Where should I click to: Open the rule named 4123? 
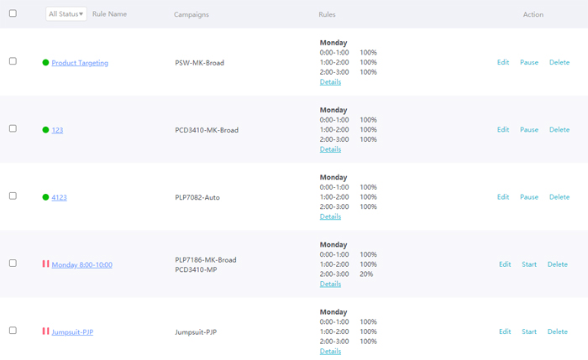coord(60,197)
